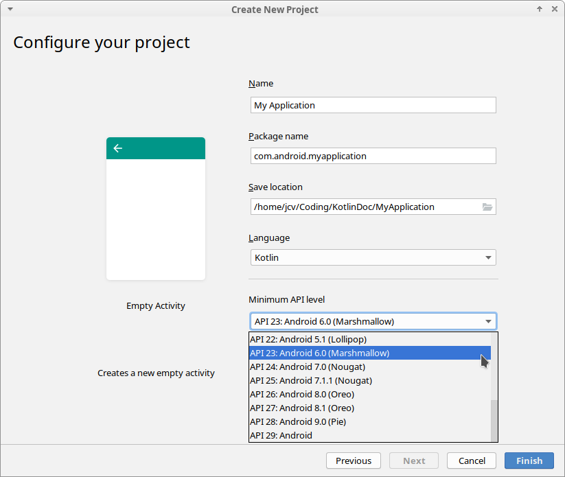Click the teal back arrow in activity preview

tap(118, 148)
